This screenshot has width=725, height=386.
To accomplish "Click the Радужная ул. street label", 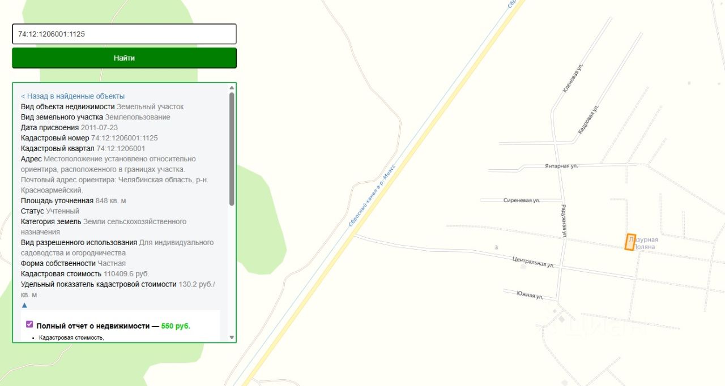I will tap(564, 220).
